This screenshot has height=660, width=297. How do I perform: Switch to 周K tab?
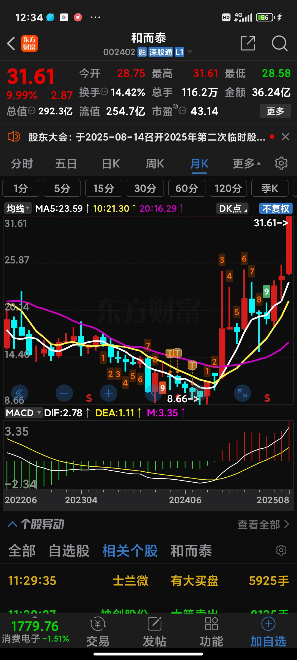point(155,164)
